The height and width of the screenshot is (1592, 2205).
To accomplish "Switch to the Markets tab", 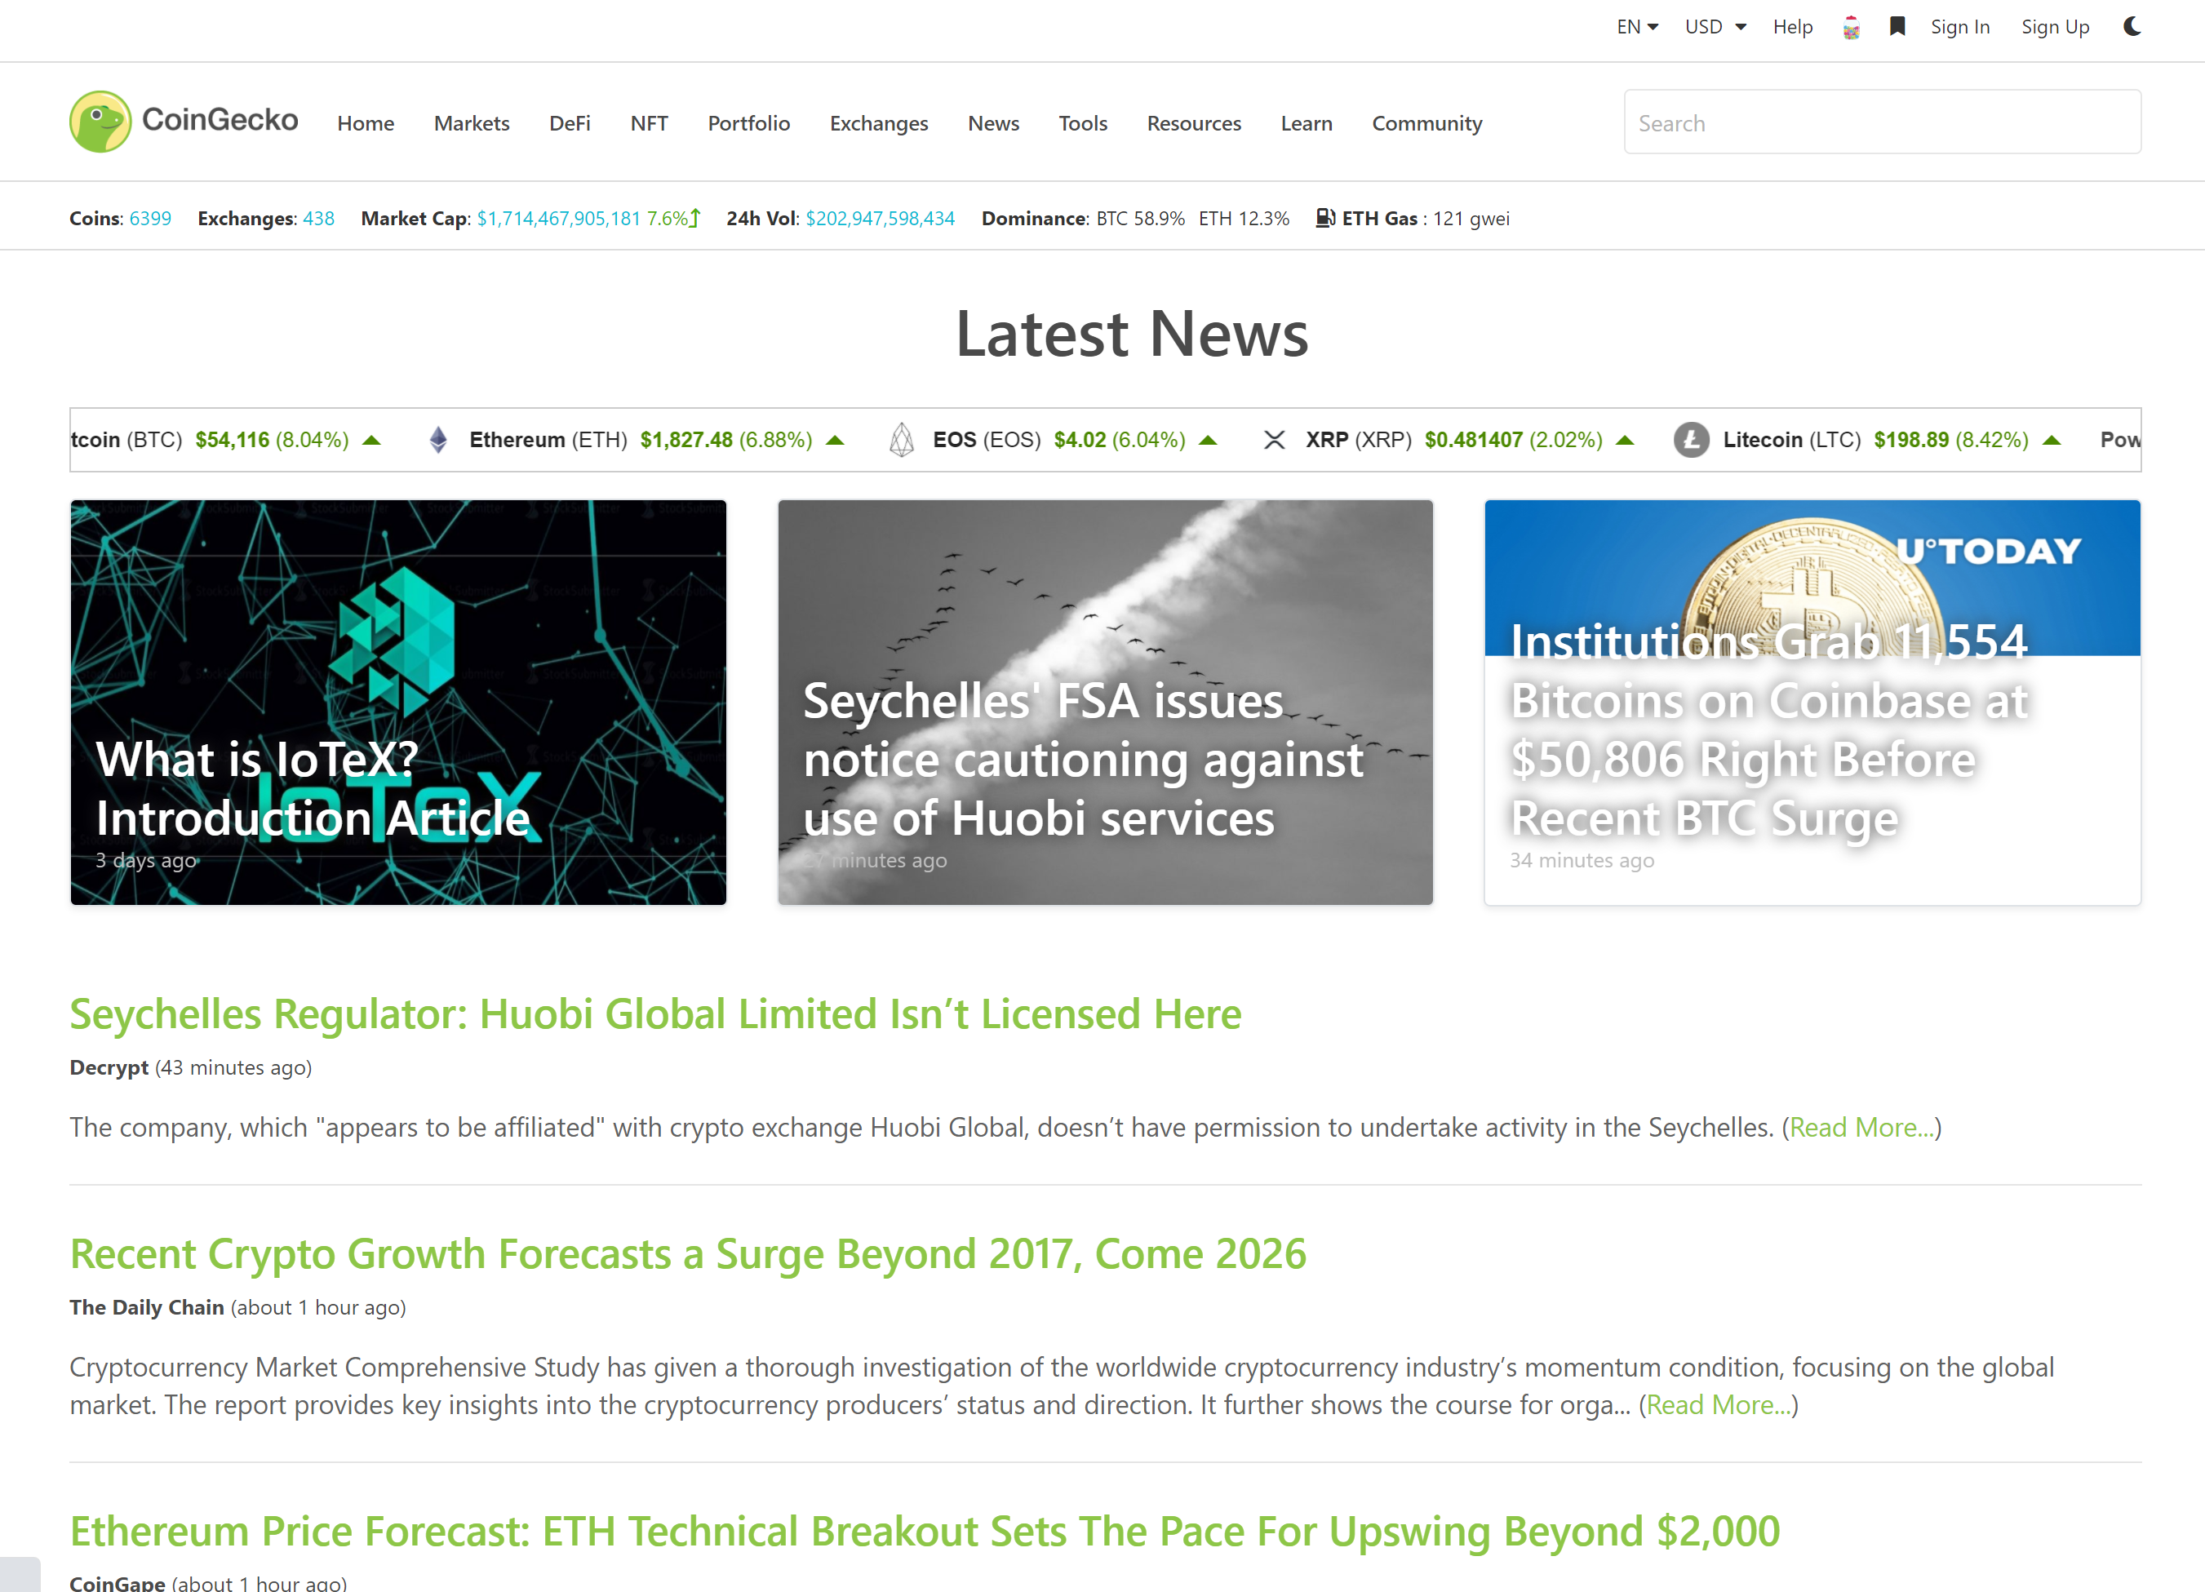I will click(x=472, y=123).
